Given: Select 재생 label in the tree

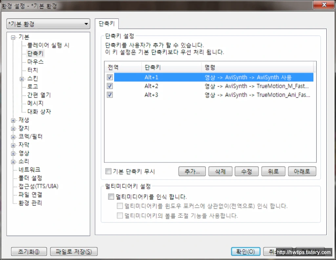Looking at the screenshot, I should (24, 120).
